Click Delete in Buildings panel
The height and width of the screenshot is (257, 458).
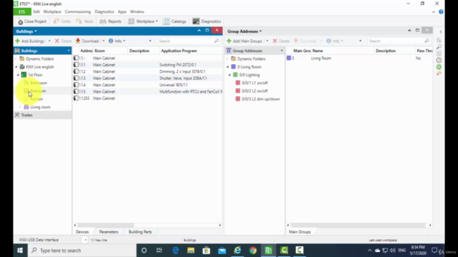pos(63,41)
